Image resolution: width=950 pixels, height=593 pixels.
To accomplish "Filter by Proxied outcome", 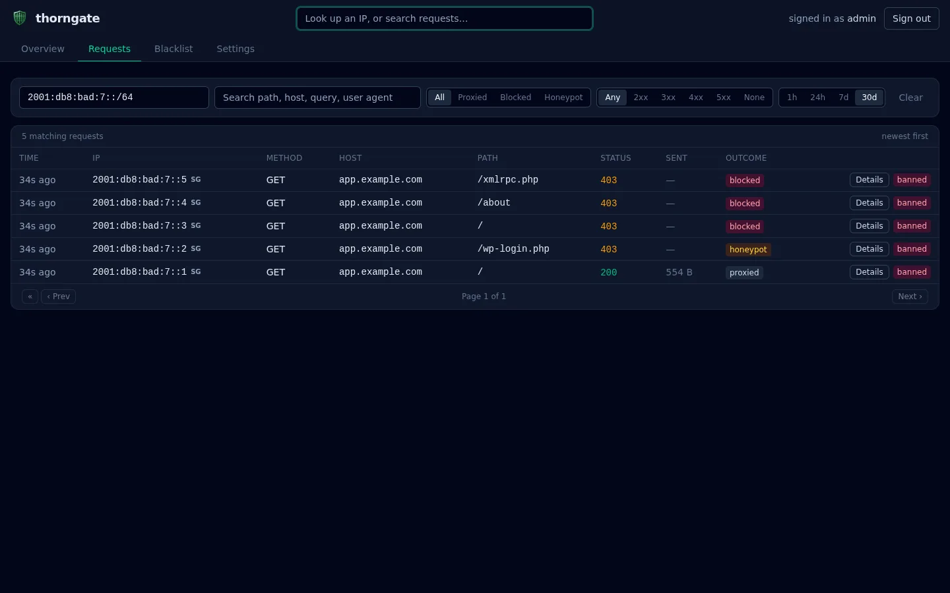I will (x=472, y=98).
